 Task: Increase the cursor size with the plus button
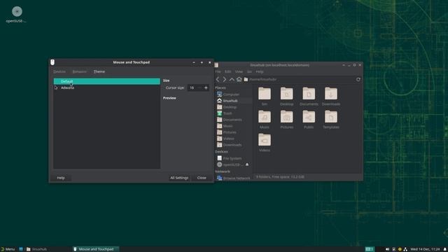coord(206,87)
